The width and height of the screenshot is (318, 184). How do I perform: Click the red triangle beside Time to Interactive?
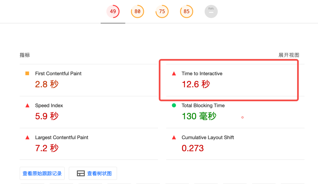[174, 74]
